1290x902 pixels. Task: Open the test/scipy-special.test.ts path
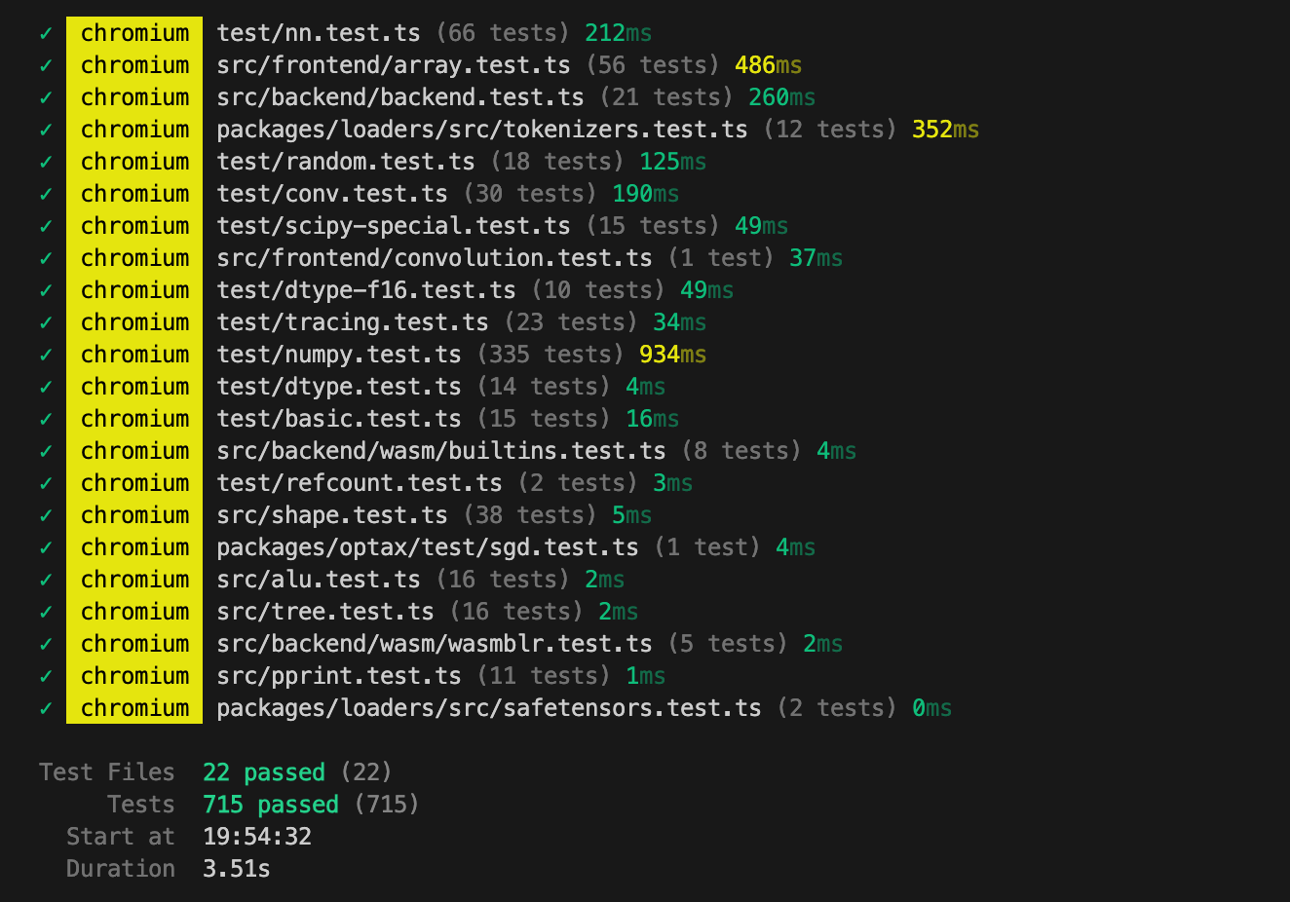pyautogui.click(x=393, y=226)
